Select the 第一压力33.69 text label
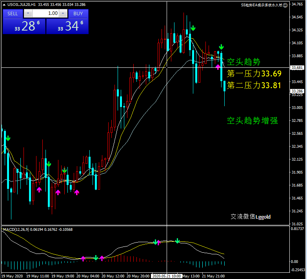The height and width of the screenshot is (279, 307). pos(254,74)
